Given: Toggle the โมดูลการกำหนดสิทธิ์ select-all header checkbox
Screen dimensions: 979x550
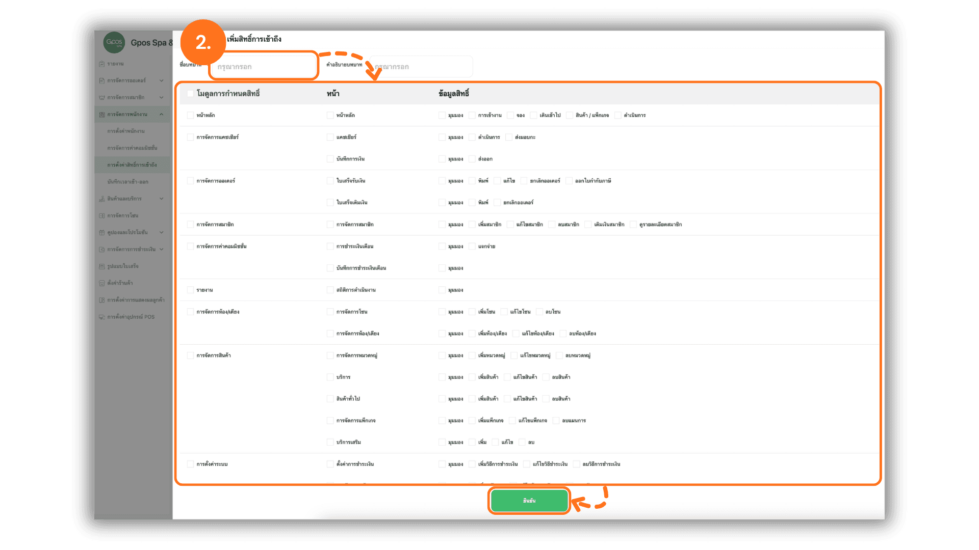Looking at the screenshot, I should coord(190,93).
